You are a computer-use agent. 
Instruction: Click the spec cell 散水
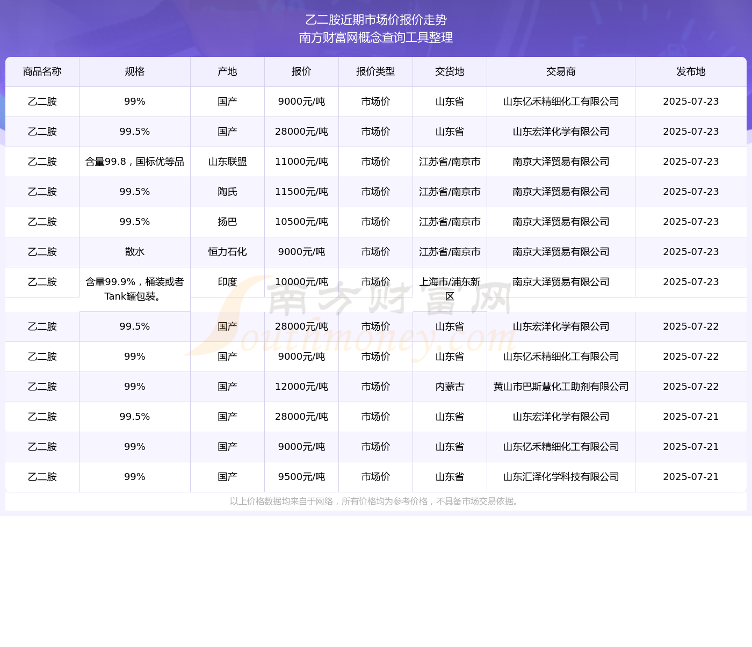click(x=135, y=252)
